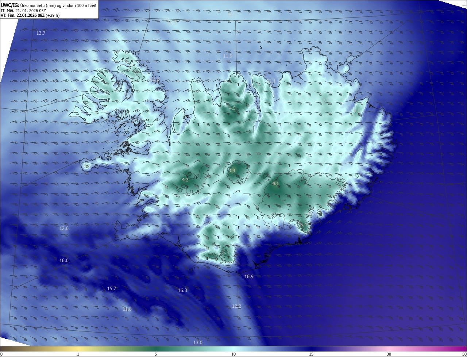This screenshot has height=357, width=467.
Task: Click the 50 tick on the color scale
Action: point(464,354)
